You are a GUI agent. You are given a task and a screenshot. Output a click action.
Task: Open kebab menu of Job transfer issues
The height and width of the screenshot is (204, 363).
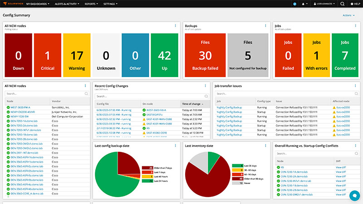355,86
